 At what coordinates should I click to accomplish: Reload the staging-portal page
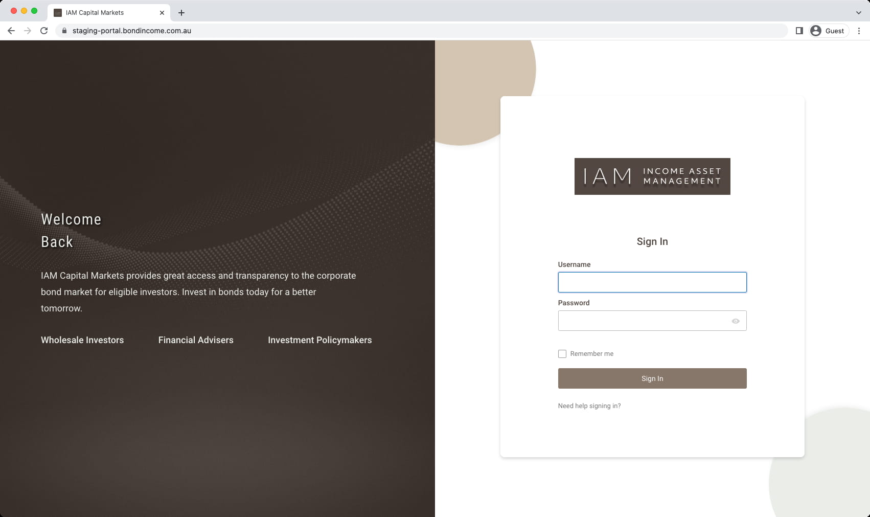[x=44, y=31]
